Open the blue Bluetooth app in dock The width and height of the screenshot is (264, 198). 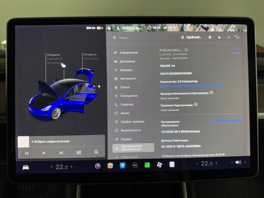(x=123, y=166)
